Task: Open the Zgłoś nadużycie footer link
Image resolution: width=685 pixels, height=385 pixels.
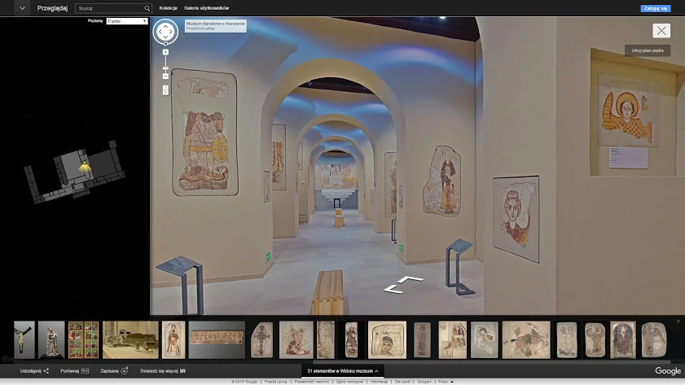Action: (349, 382)
